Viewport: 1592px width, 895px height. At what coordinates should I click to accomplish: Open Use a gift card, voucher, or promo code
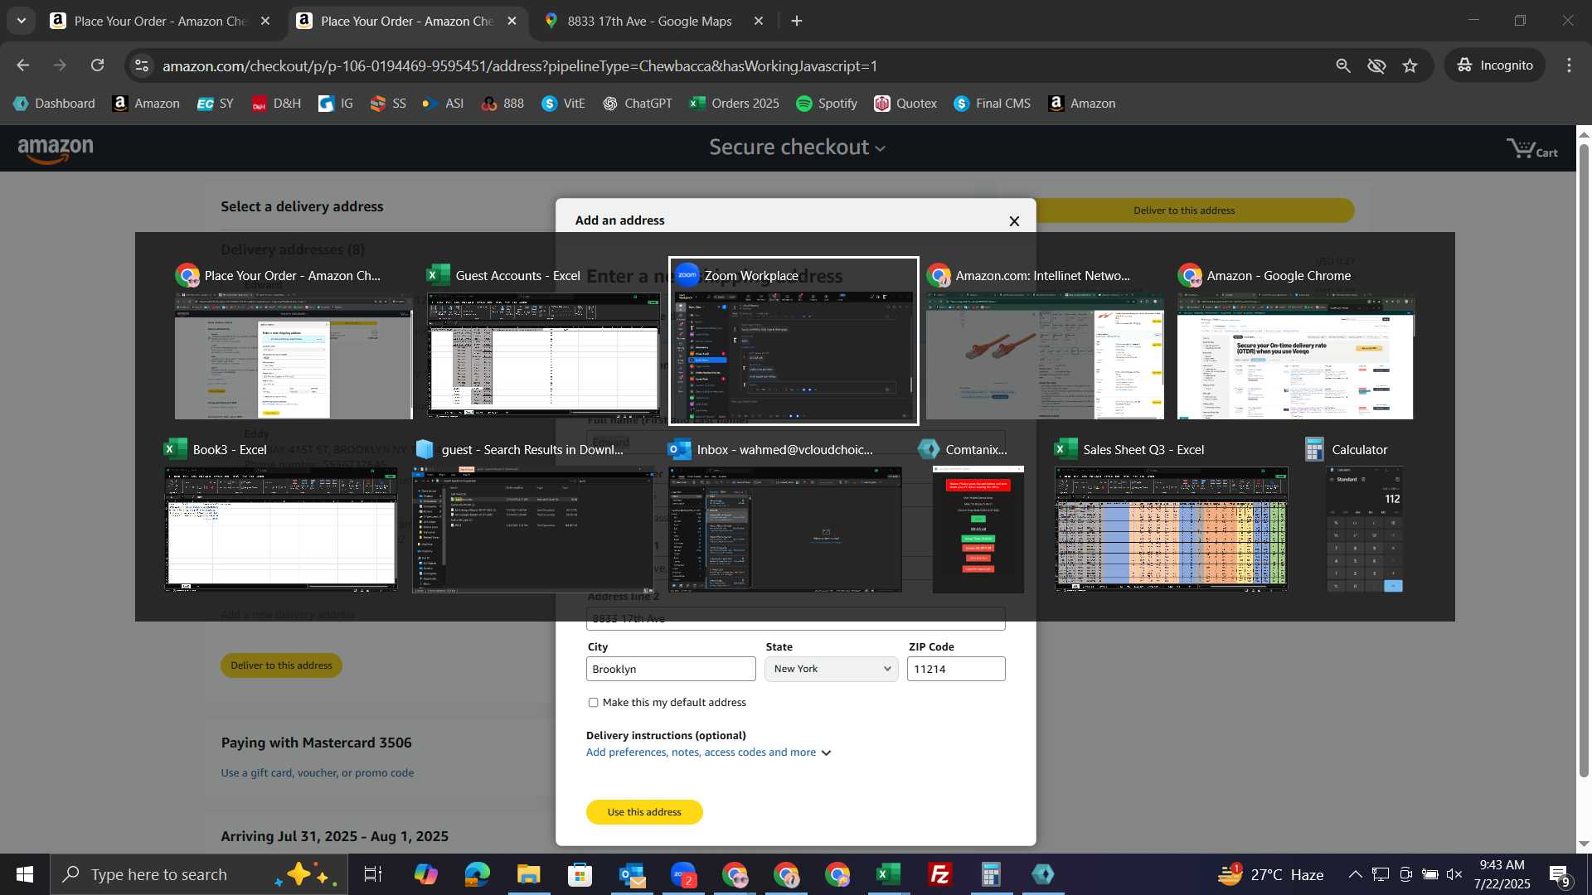tap(318, 773)
